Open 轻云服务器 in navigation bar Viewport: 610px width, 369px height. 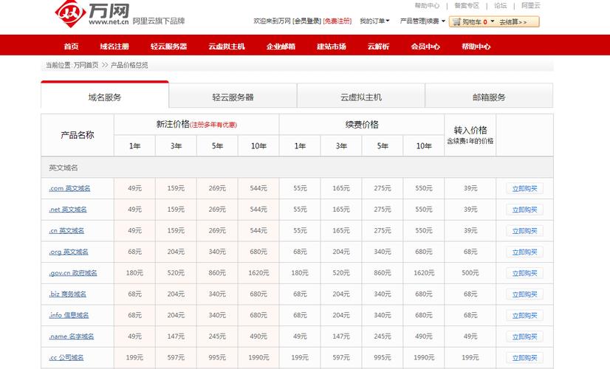pos(169,46)
